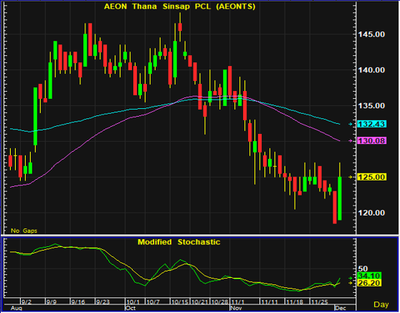Click the AEON Thana Sinsap PCL chart title
Viewport: 400px width, 313px height.
tap(180, 6)
